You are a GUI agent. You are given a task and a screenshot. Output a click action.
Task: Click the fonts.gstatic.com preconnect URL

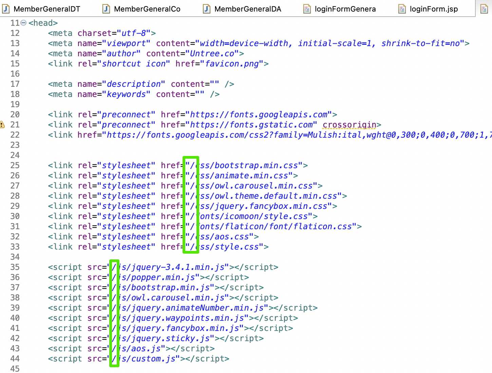251,125
